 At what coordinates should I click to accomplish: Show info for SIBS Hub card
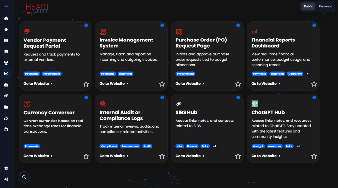238,98
